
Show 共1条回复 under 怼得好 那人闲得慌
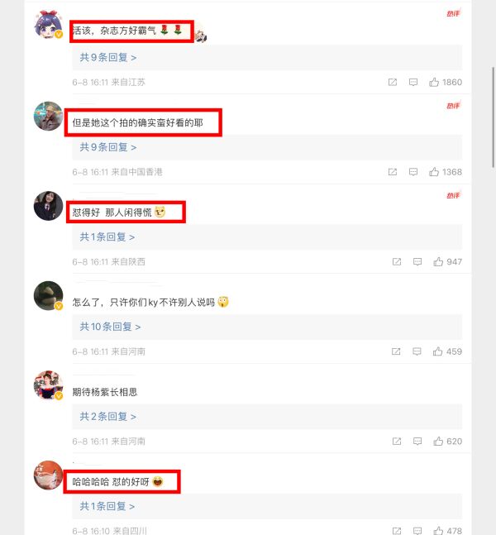[107, 237]
